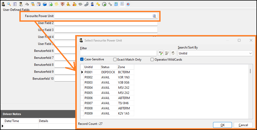Tick the Operator/WildCards checkbox

click(152, 60)
